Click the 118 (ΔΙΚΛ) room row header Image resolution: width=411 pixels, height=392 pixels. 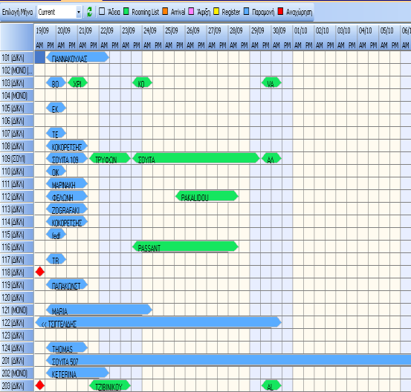17,272
